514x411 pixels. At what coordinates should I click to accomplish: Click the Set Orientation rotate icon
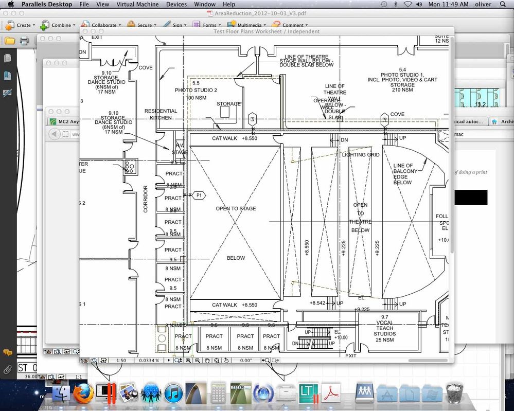pyautogui.click(x=226, y=360)
